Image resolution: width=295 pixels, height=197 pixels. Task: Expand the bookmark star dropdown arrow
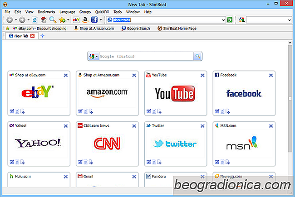(x=68, y=20)
